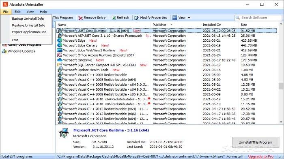
Task: Click the Microsoft Update Health Tools icon
Action: coord(60,70)
